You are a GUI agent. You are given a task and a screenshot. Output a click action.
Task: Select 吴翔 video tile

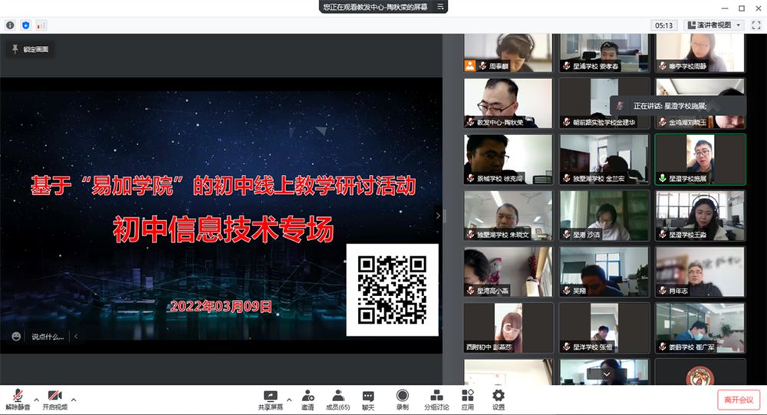604,272
